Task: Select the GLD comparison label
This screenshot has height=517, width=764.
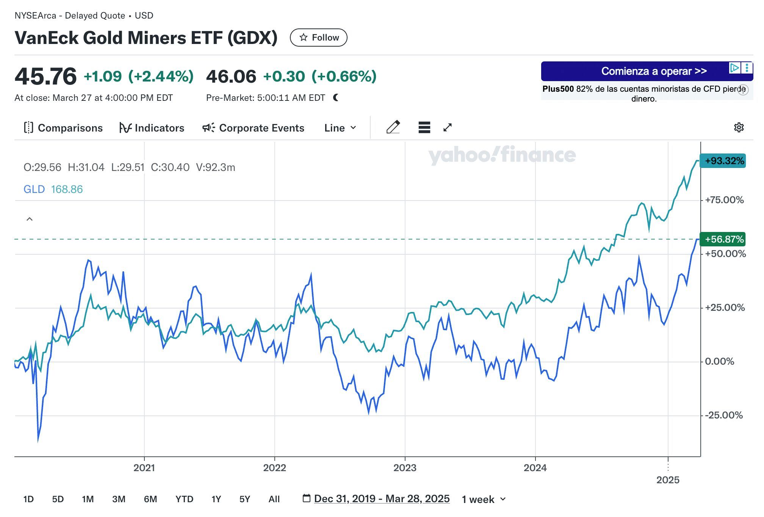Action: pyautogui.click(x=34, y=189)
